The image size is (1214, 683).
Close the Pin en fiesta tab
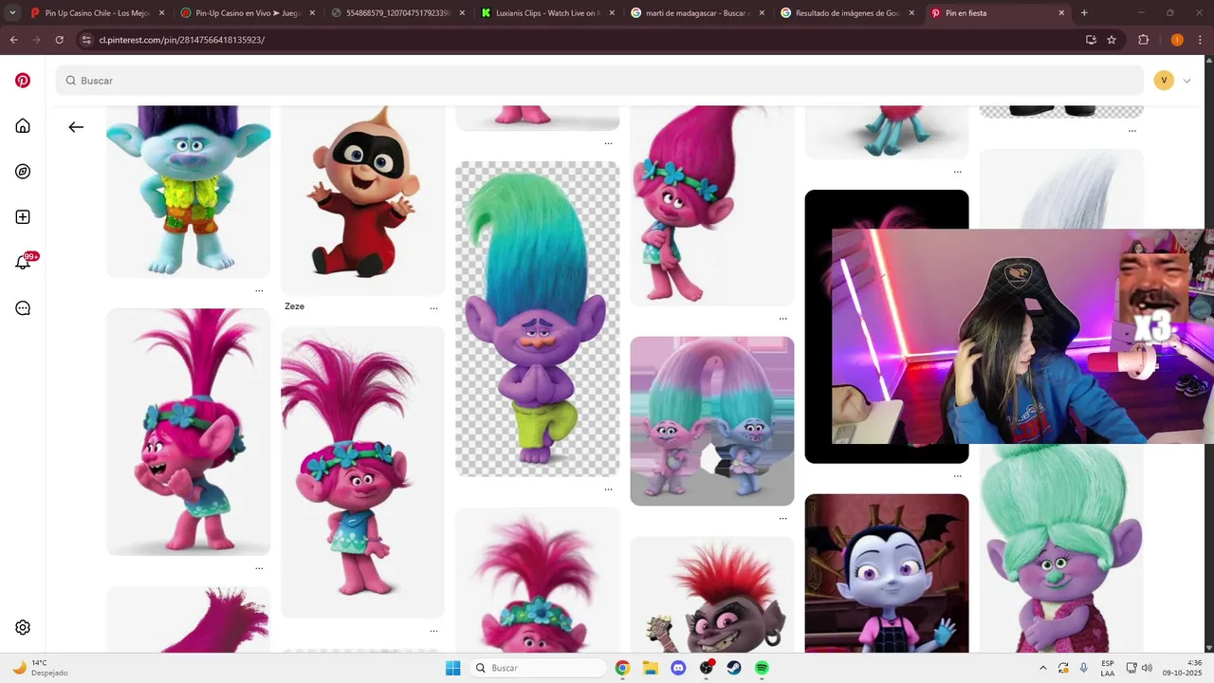pos(1061,13)
